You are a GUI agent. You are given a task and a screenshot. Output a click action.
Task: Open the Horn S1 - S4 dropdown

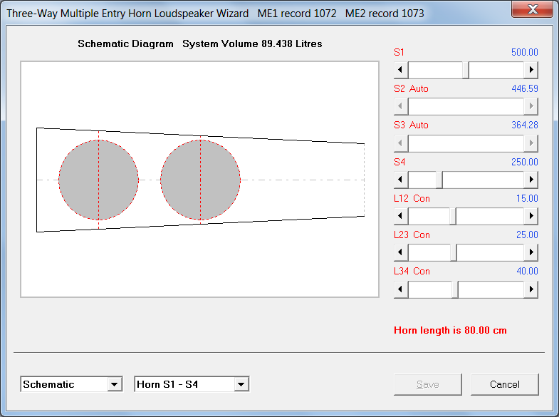pos(241,384)
